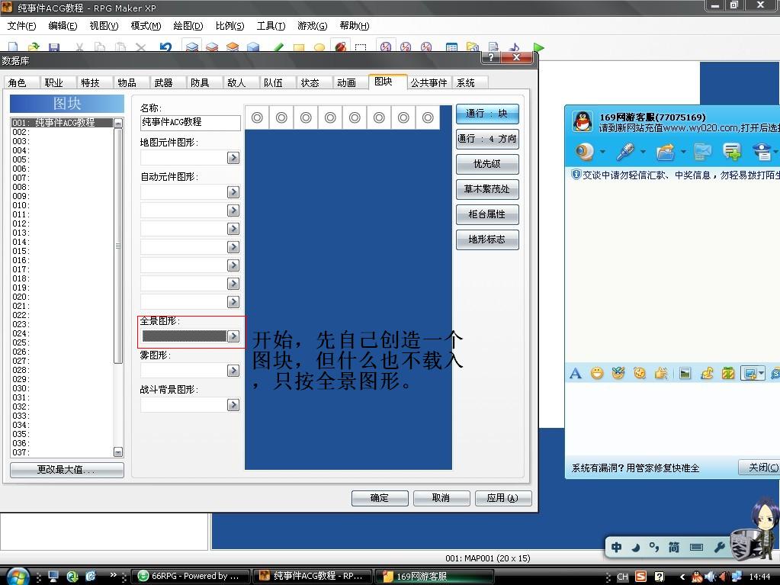Click the send file folder icon in QQ
Viewport: 780px width, 585px height.
click(665, 151)
